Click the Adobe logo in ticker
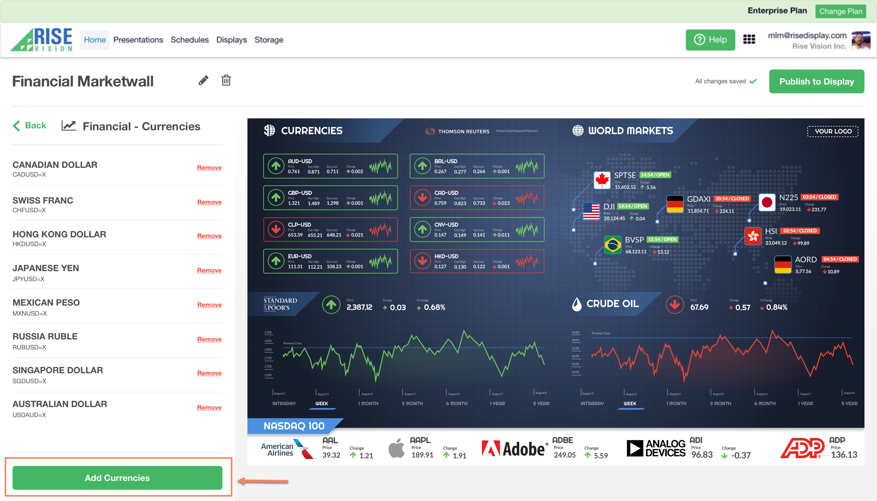Viewport: 877px width, 501px height. [514, 449]
